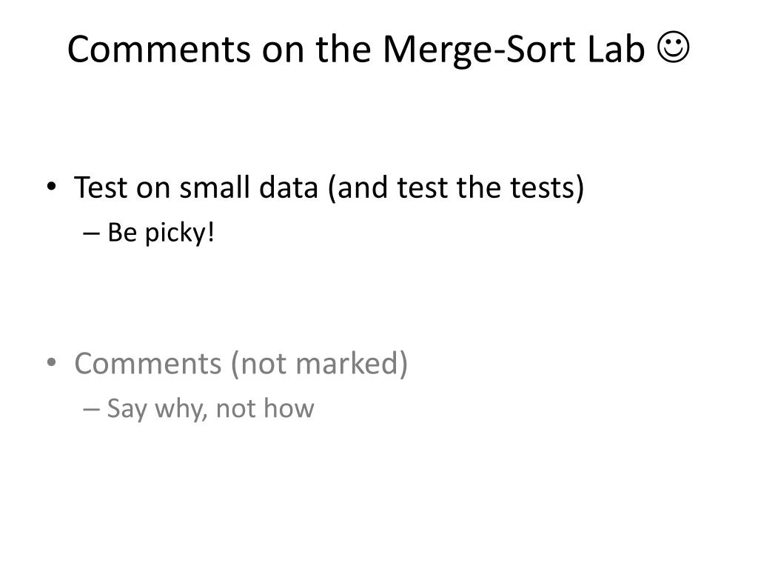Click the dash before "Say why, not how"

pyautogui.click(x=91, y=408)
